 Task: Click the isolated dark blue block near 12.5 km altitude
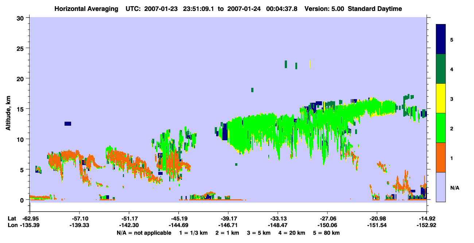(68, 124)
